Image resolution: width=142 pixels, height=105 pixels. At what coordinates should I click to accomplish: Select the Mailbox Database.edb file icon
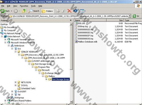pos(76,42)
